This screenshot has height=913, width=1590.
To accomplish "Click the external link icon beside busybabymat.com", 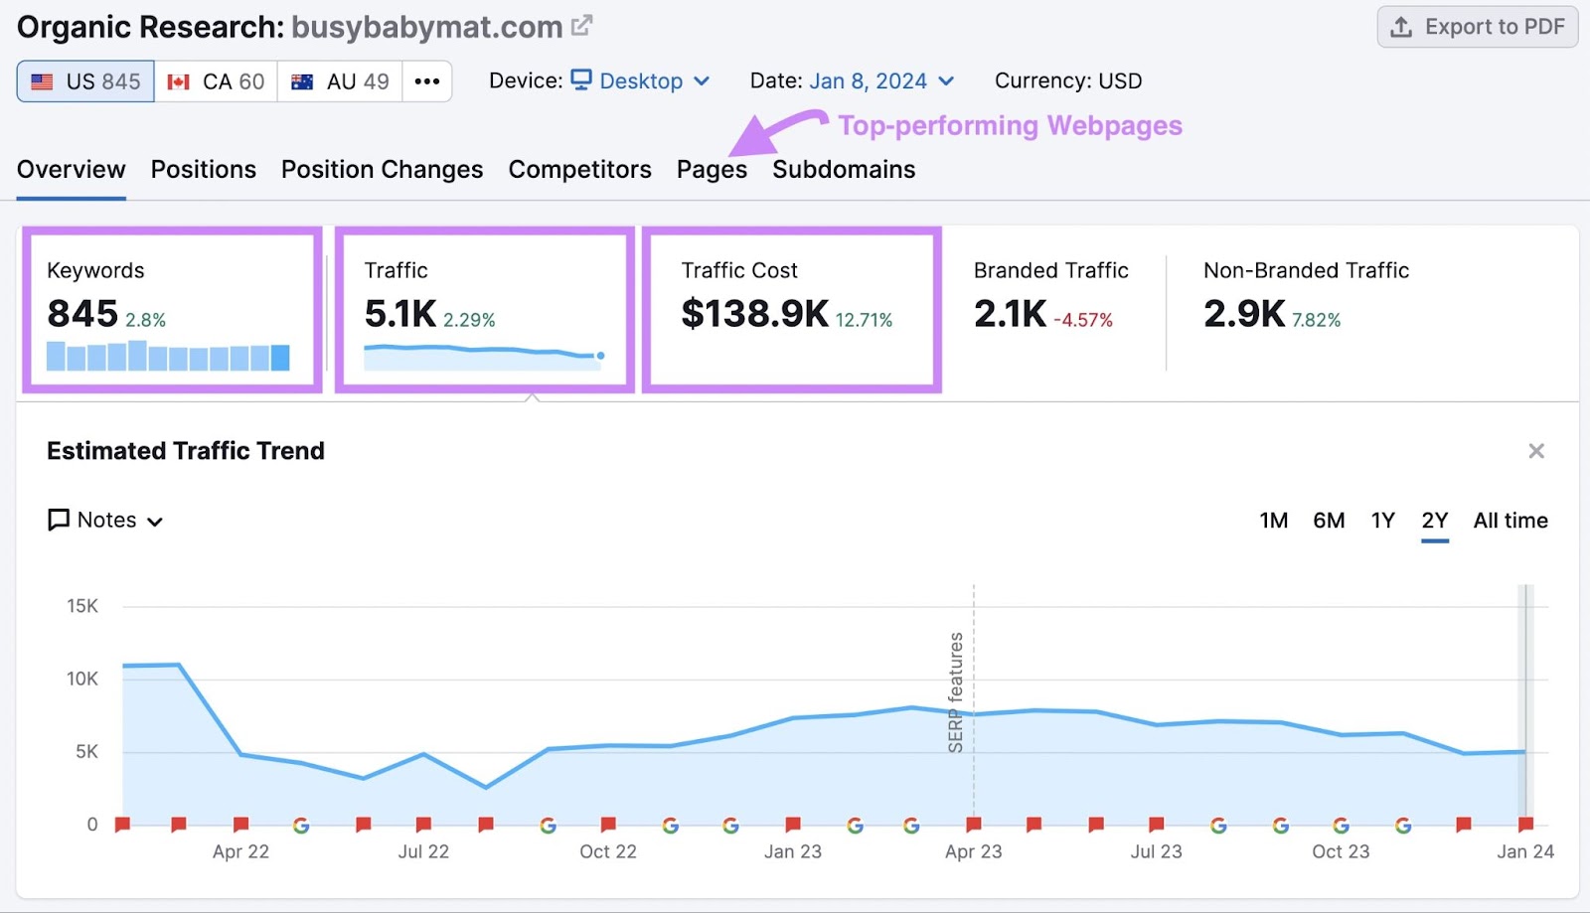I will [581, 25].
